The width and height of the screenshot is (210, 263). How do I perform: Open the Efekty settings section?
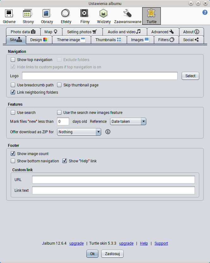[x=66, y=16]
